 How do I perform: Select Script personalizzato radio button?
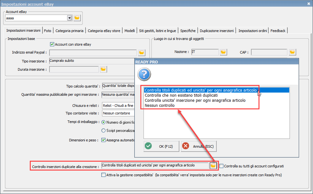tap(103, 131)
